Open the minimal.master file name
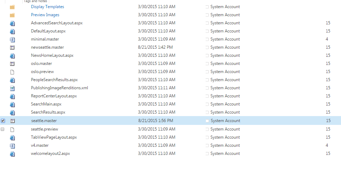This screenshot has width=341, height=169. 45,39
